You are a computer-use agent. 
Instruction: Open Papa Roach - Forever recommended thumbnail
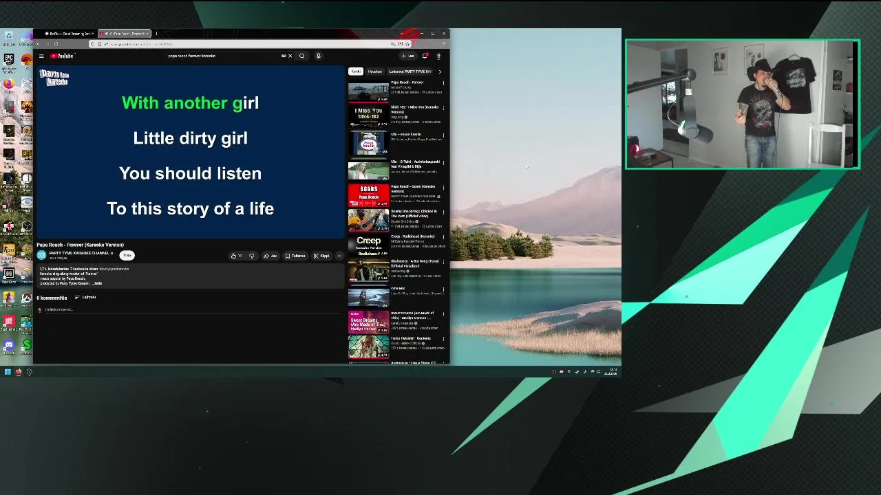coord(368,91)
